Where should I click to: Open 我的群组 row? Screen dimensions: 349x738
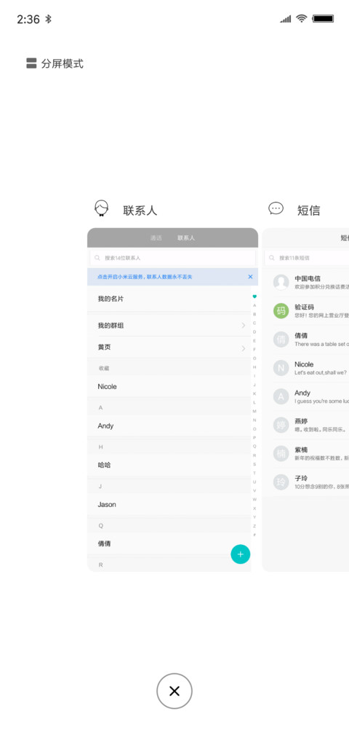click(x=169, y=325)
